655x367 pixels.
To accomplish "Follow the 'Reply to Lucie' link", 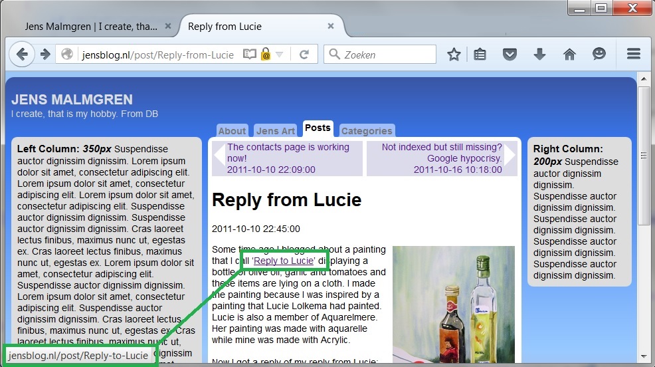I will coord(283,261).
